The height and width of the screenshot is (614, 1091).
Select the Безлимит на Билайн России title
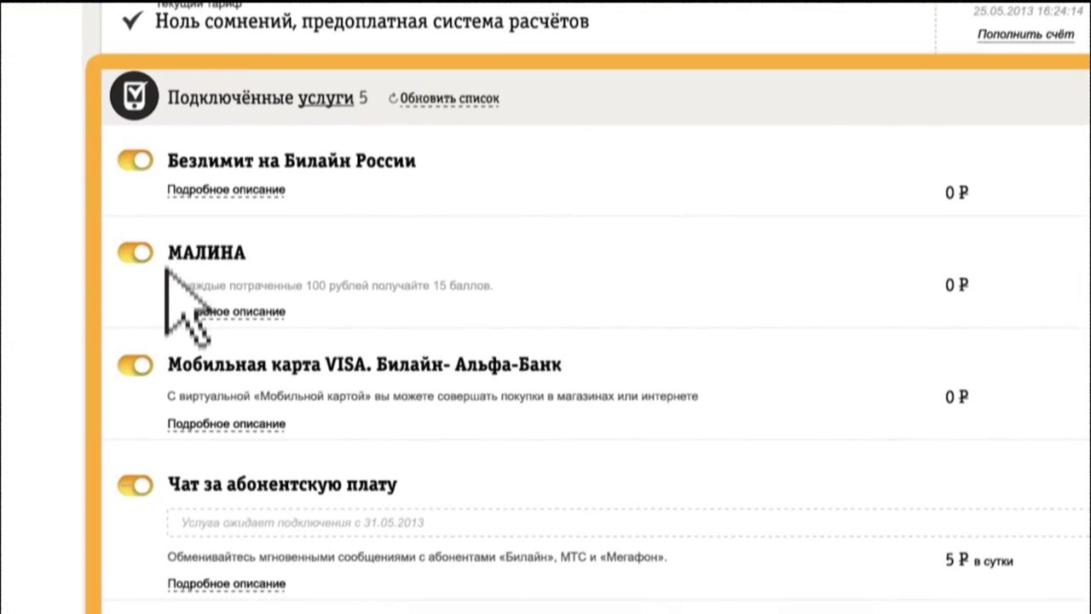292,160
